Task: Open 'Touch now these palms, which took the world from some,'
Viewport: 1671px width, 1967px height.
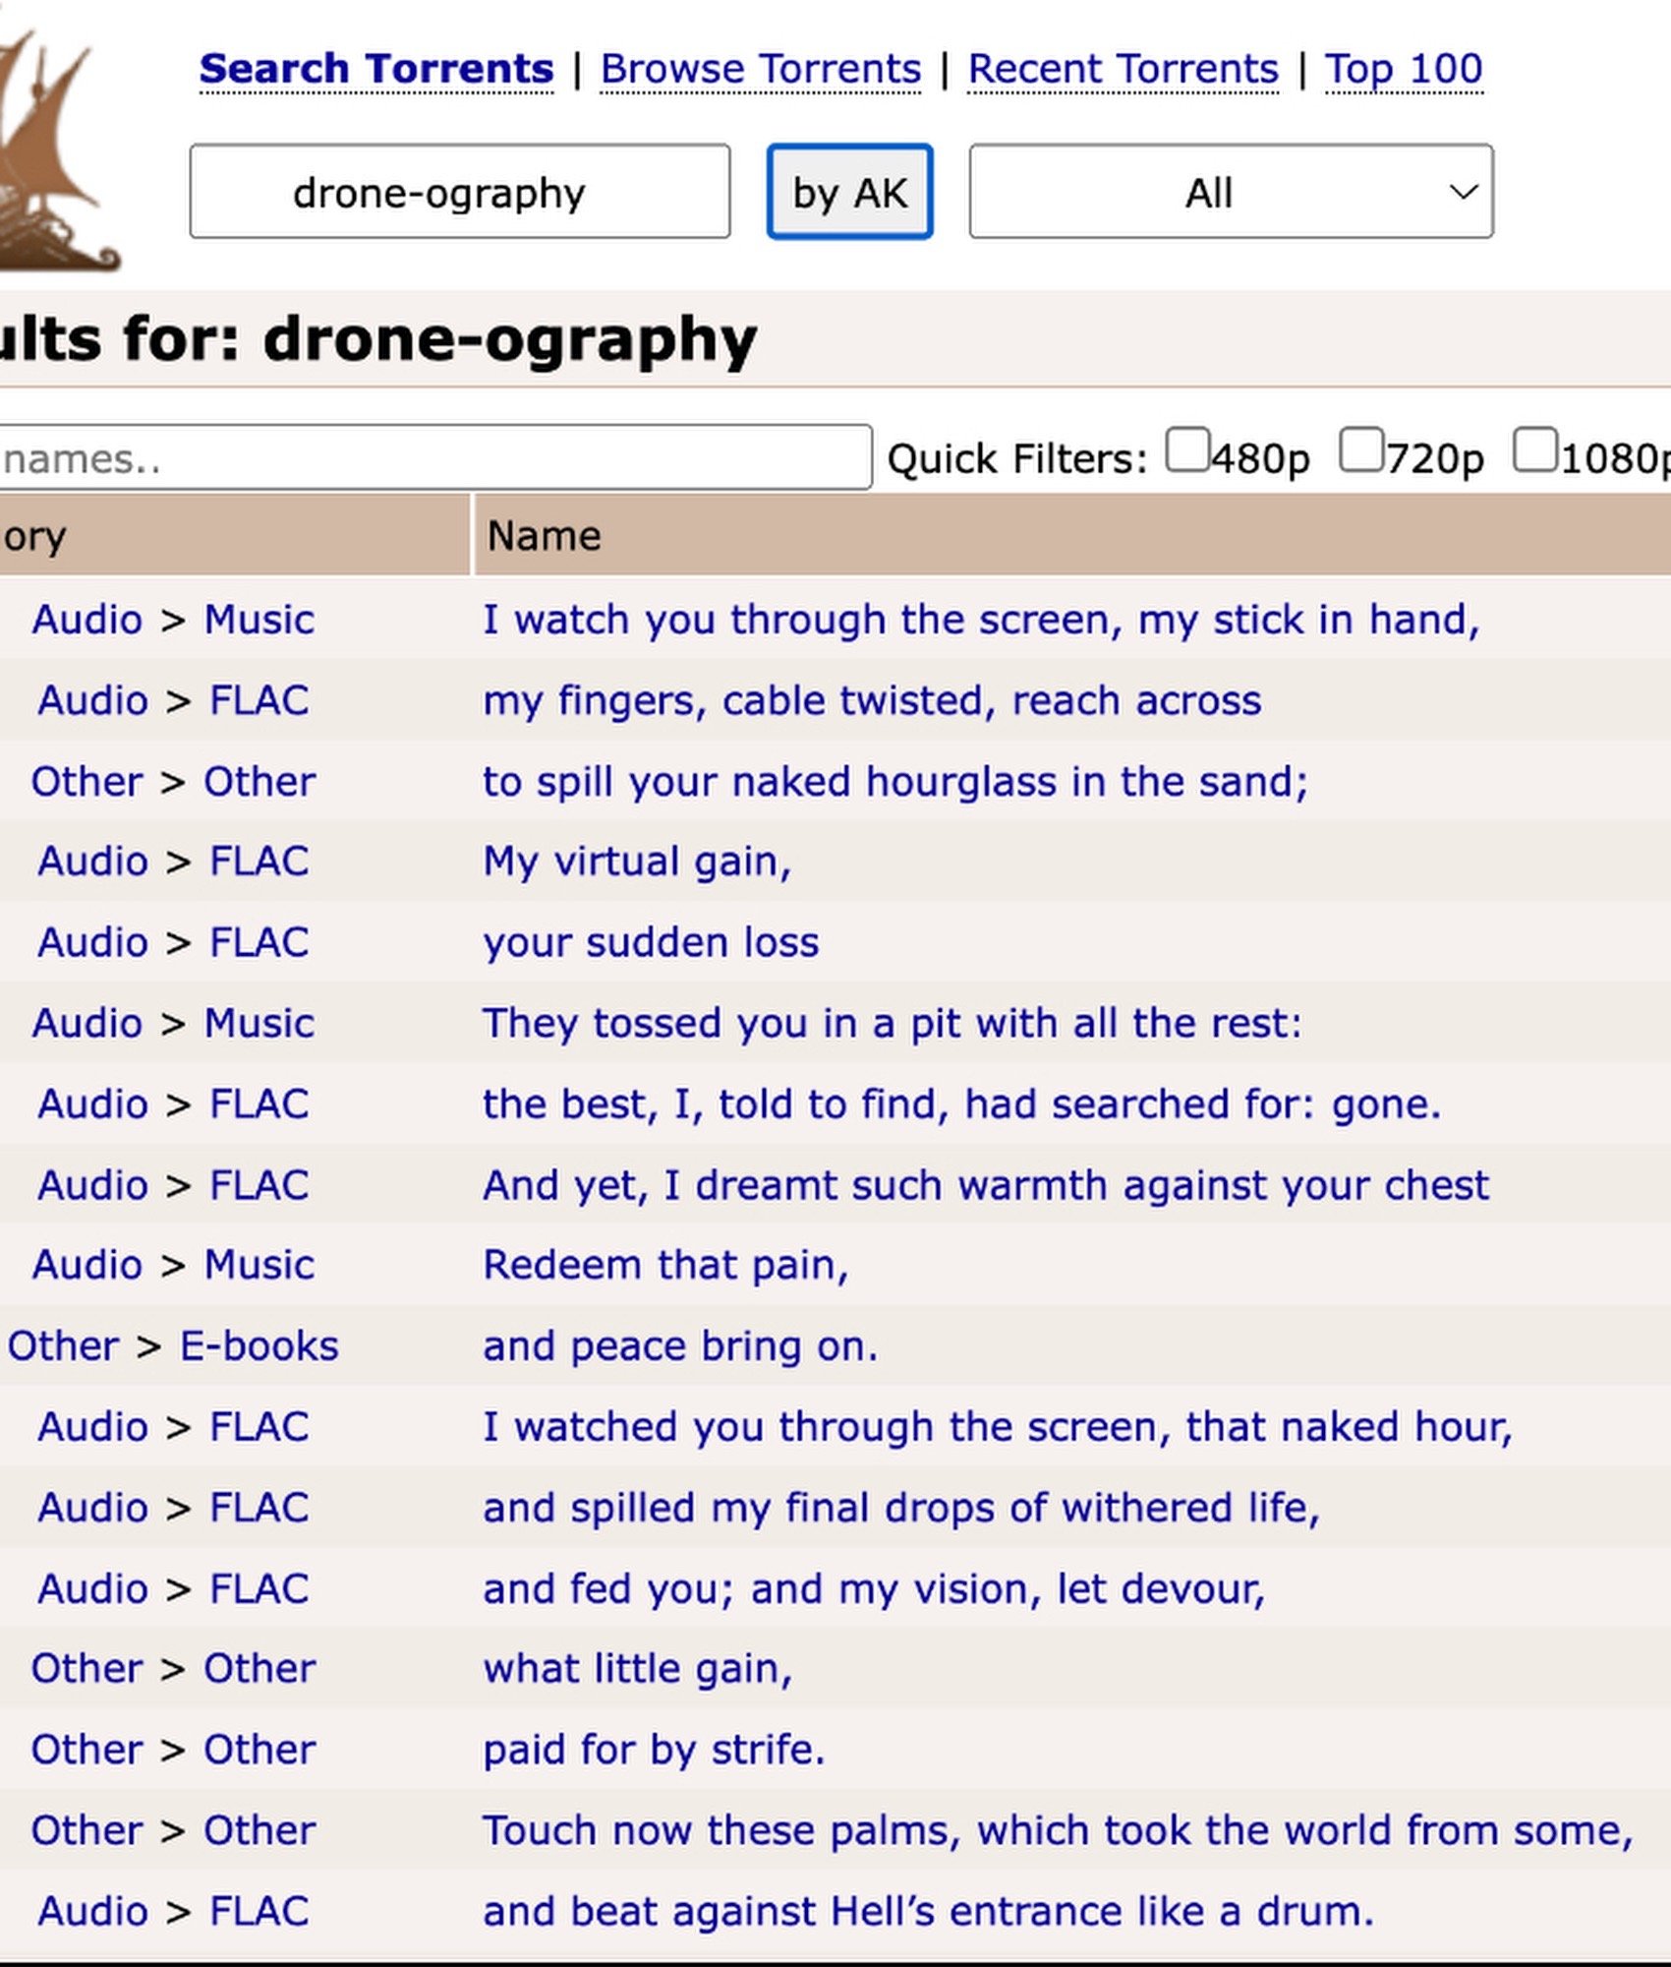Action: click(1058, 1830)
